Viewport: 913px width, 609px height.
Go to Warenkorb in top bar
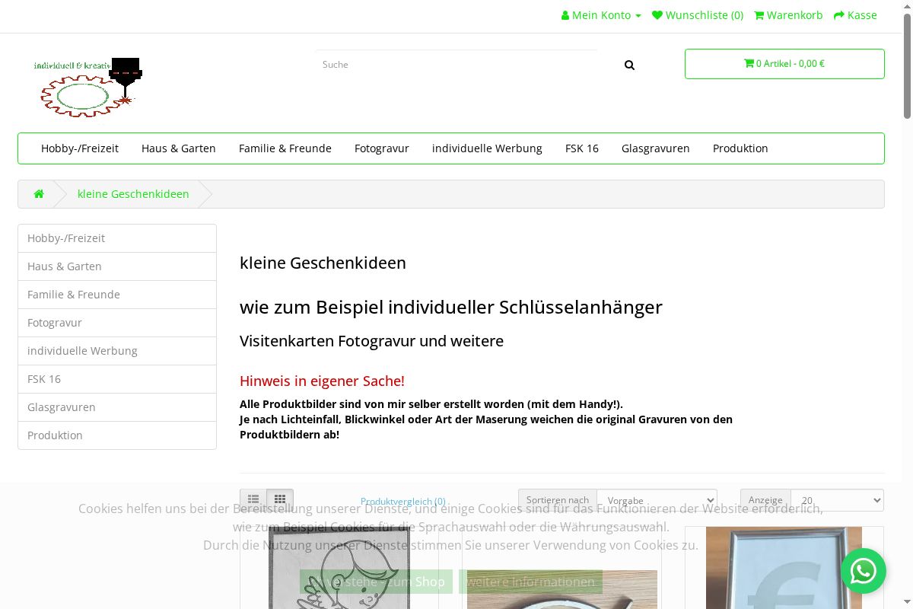tap(788, 15)
